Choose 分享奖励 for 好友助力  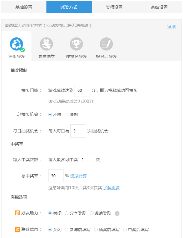(66, 213)
